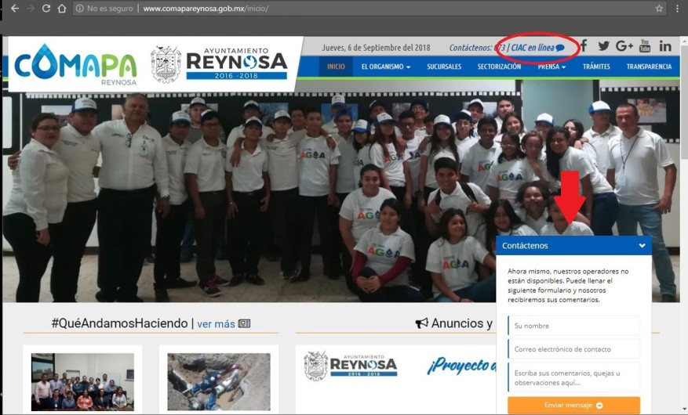Click the browser reload icon

point(46,9)
